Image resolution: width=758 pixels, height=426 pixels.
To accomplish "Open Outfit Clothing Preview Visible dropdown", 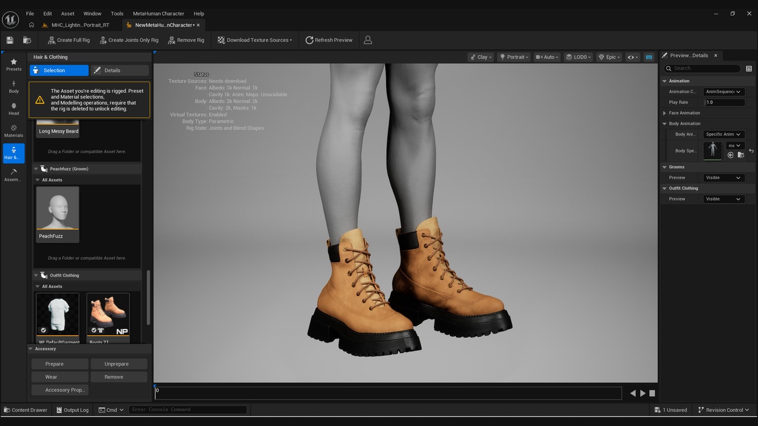I will click(x=723, y=199).
